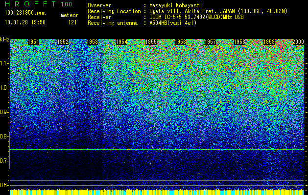Click the Receiving antenna label

[x=113, y=23]
